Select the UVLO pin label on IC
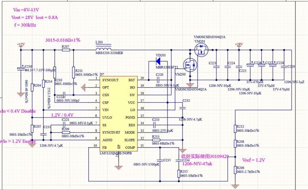308x190 pixels. (x=107, y=118)
